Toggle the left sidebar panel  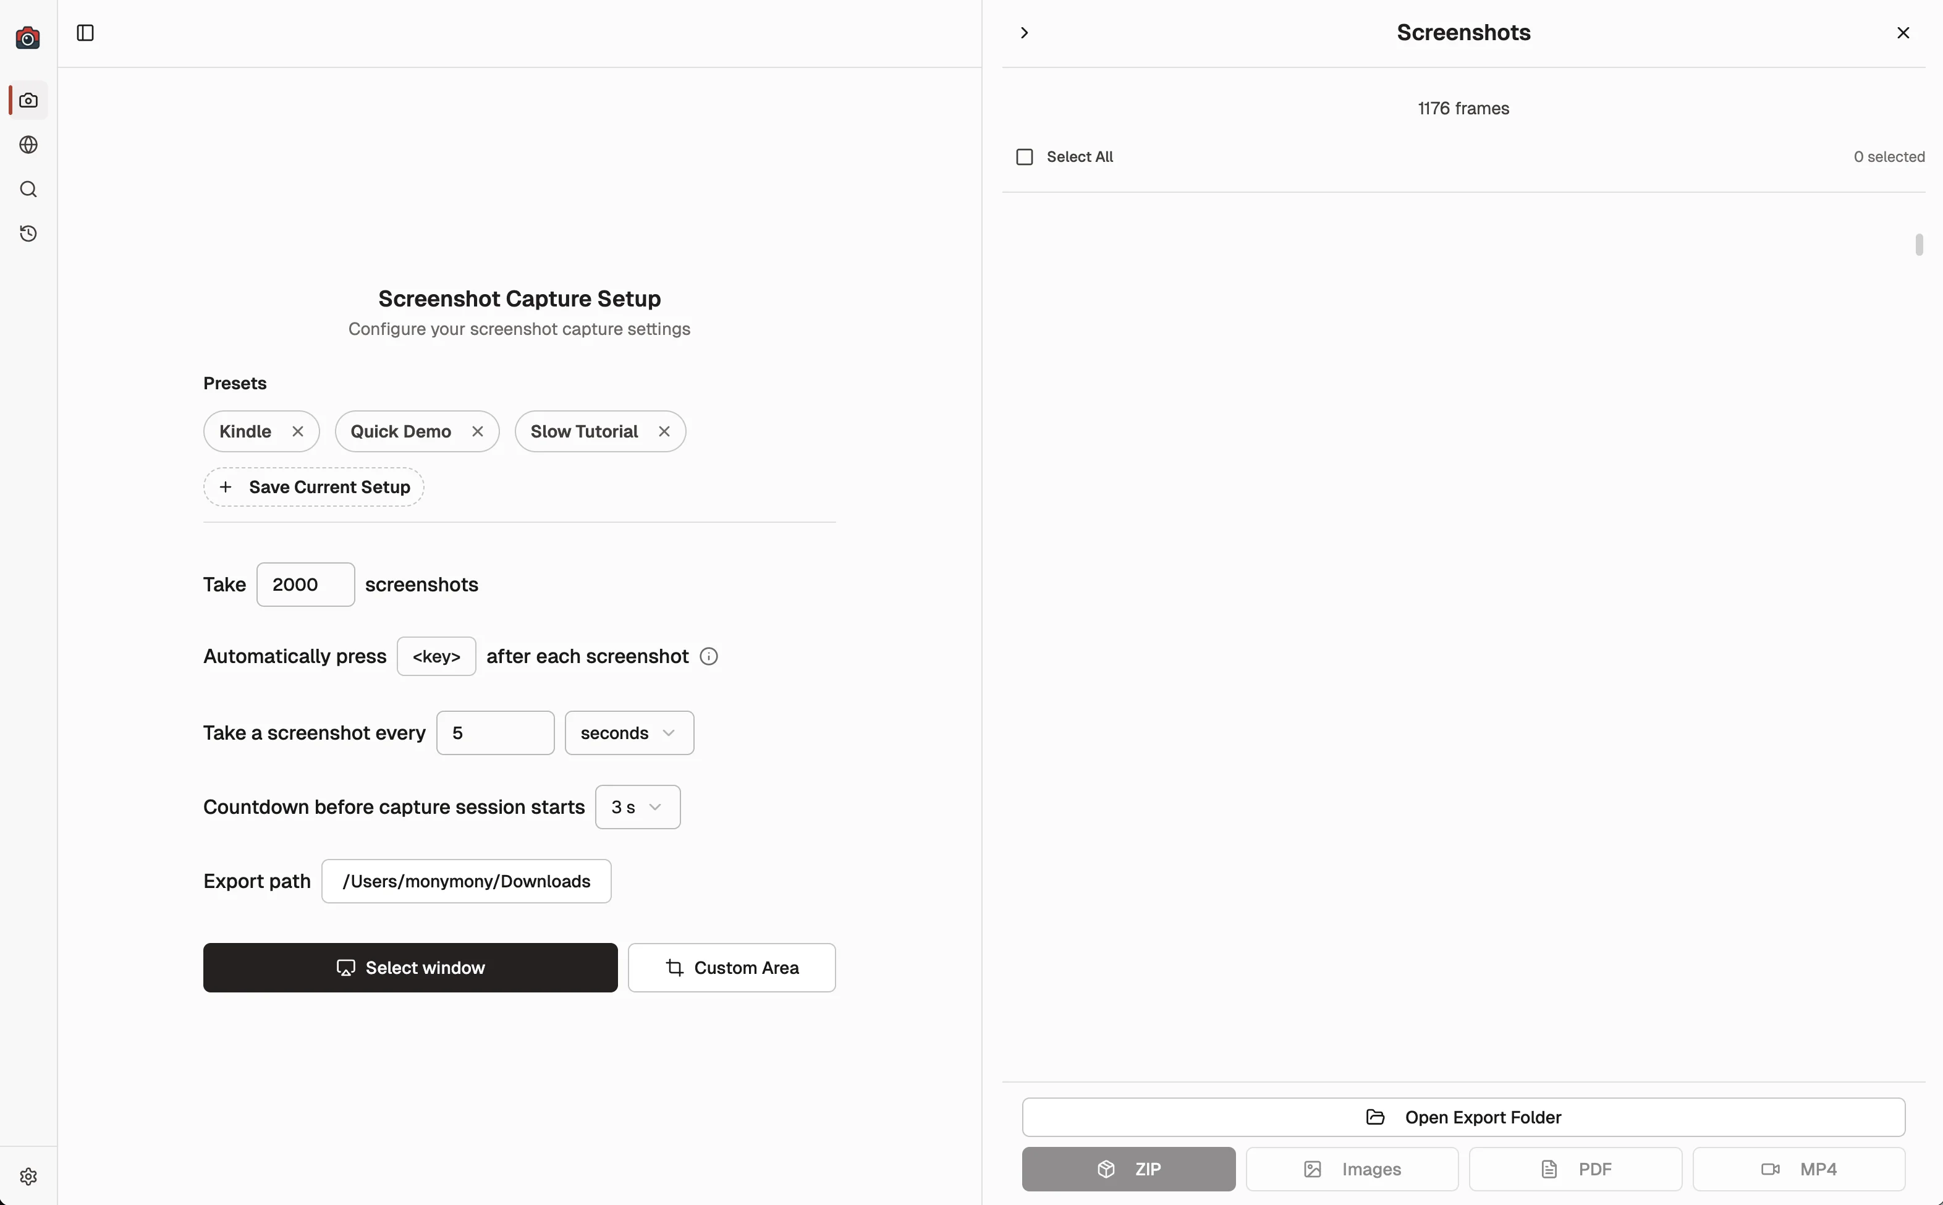coord(85,33)
